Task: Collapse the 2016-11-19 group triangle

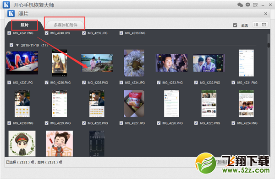Action: point(17,45)
